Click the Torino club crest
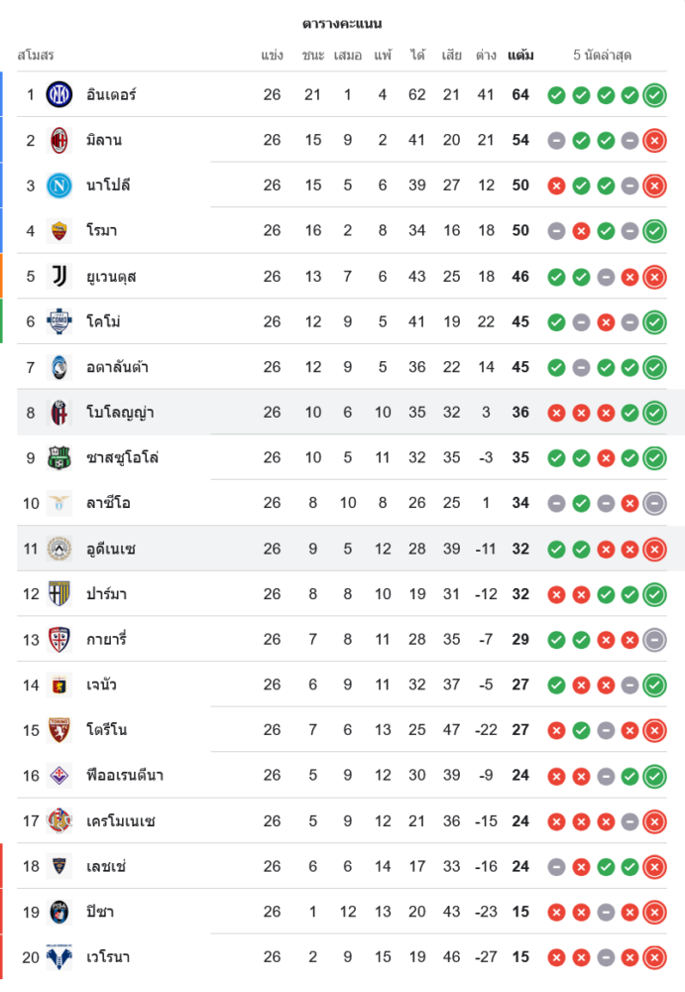 coord(60,730)
